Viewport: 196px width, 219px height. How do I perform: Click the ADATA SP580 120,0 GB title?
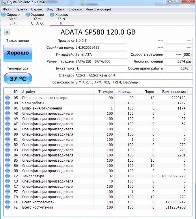tap(98, 32)
